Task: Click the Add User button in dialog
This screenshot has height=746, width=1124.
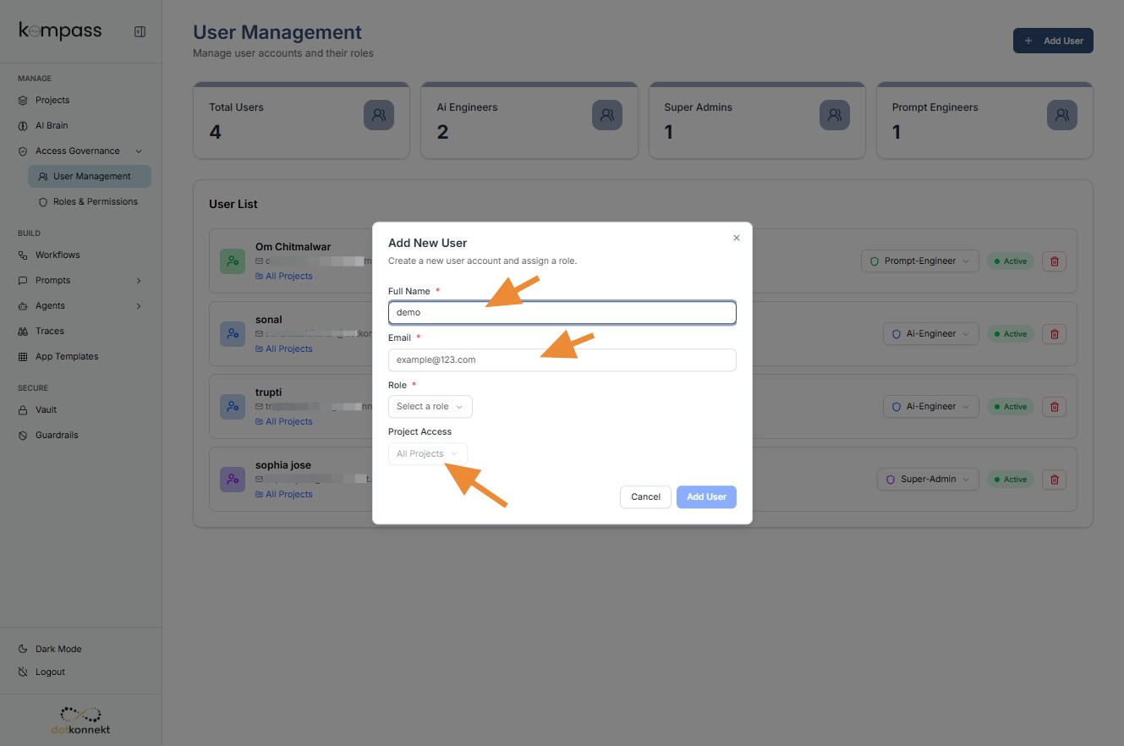Action: (x=706, y=497)
